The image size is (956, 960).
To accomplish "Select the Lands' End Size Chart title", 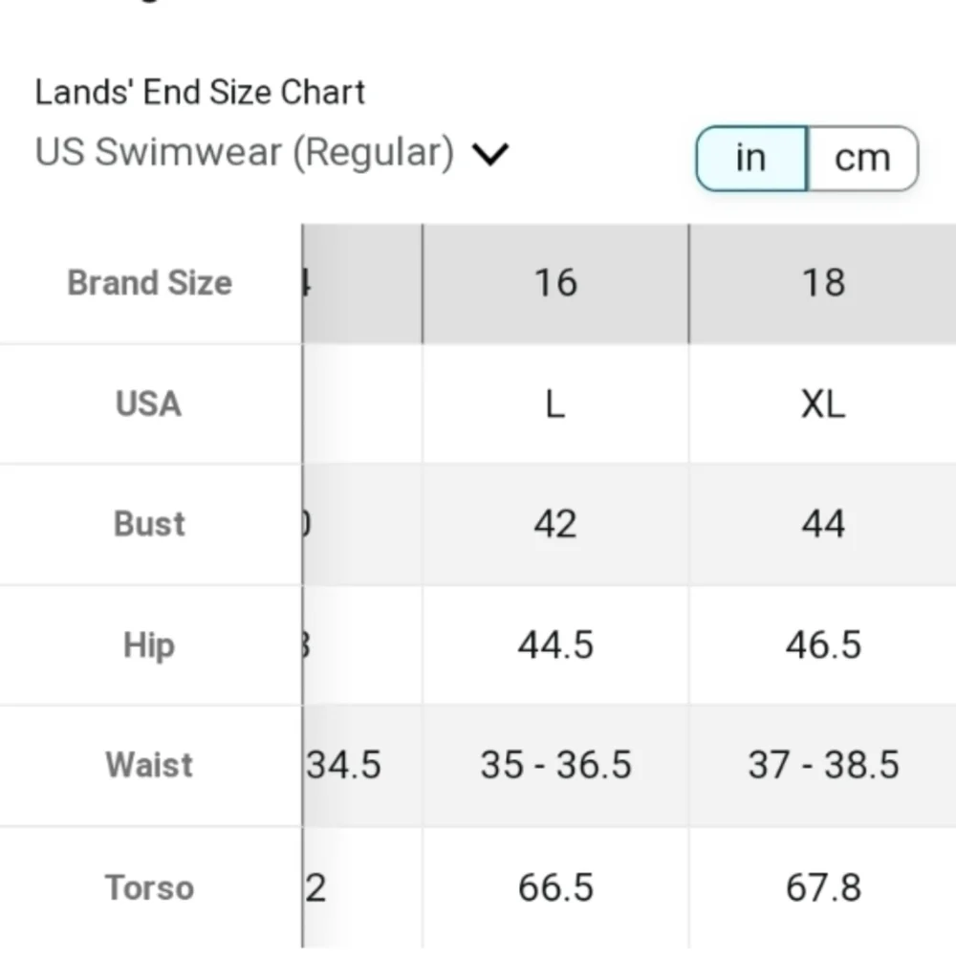I will pos(200,93).
